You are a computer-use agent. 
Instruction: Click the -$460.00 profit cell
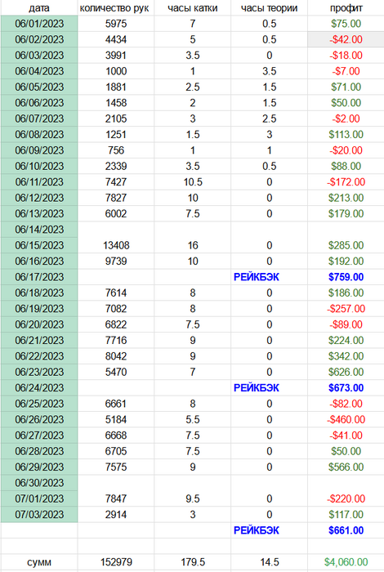(x=346, y=419)
